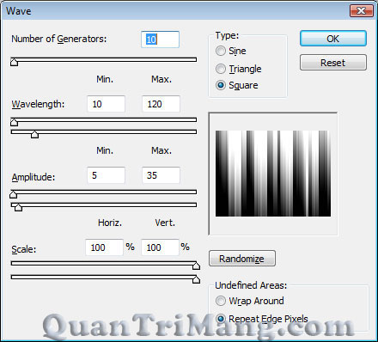Click the Scale Vert. percent field
Viewport: 378px width, 342px height.
tap(160, 247)
